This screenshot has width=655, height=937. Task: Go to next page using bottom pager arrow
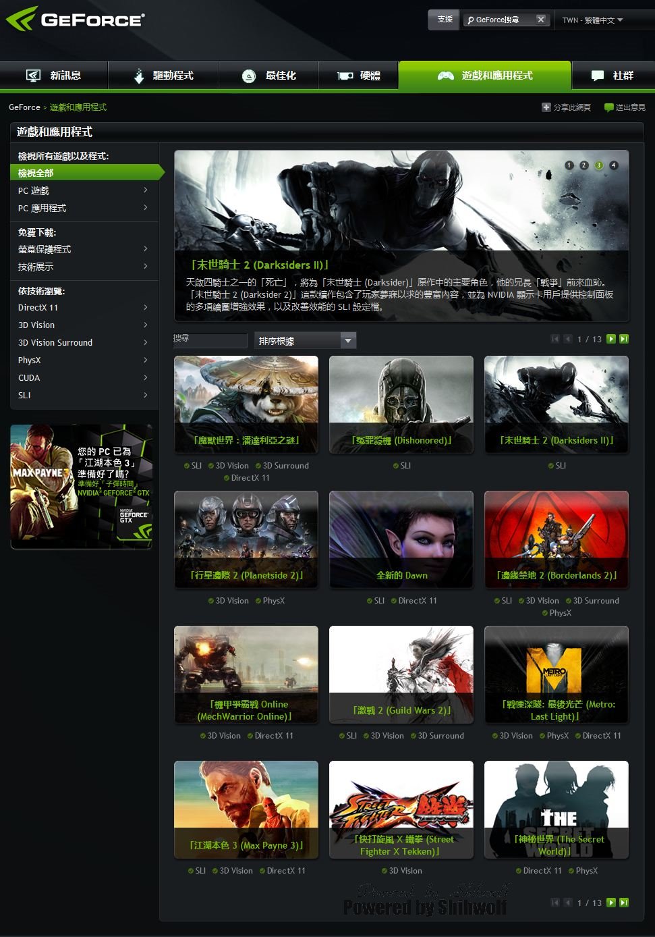point(611,903)
